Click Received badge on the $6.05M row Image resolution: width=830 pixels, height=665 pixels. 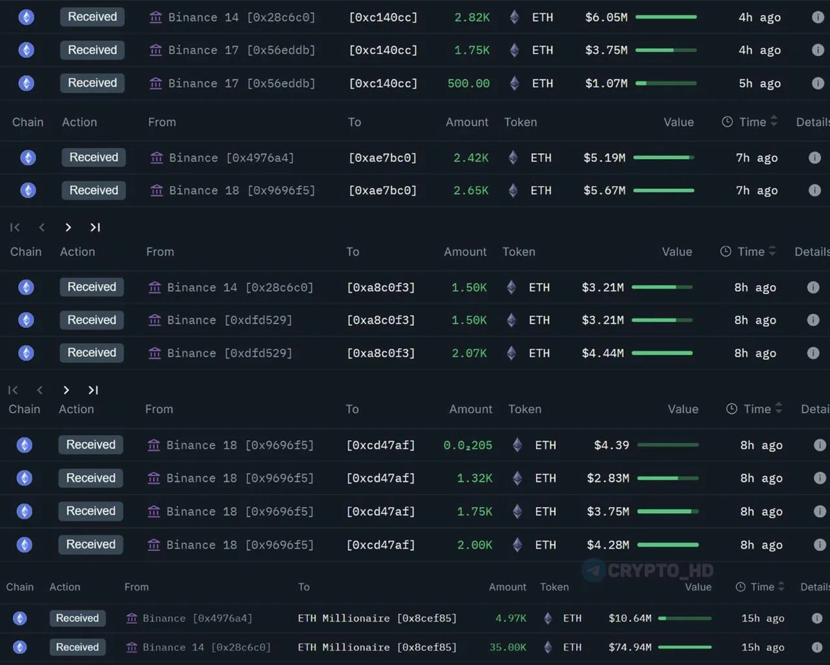(x=92, y=17)
